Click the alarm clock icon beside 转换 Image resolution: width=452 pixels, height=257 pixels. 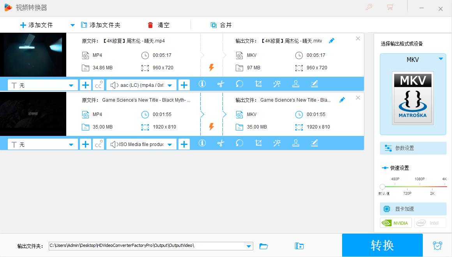(x=438, y=246)
